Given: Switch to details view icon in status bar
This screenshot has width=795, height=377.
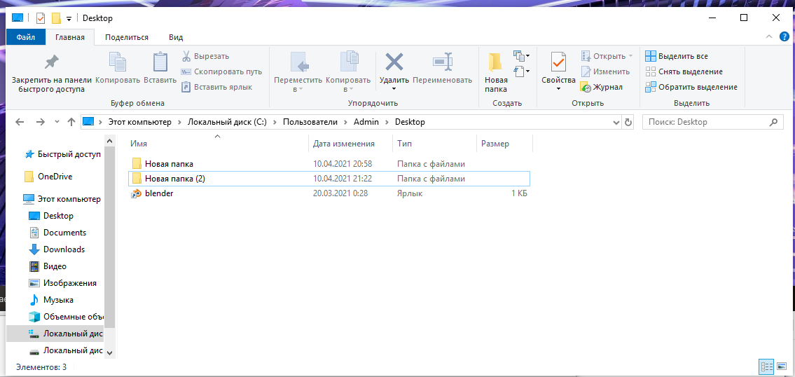Looking at the screenshot, I should [766, 366].
